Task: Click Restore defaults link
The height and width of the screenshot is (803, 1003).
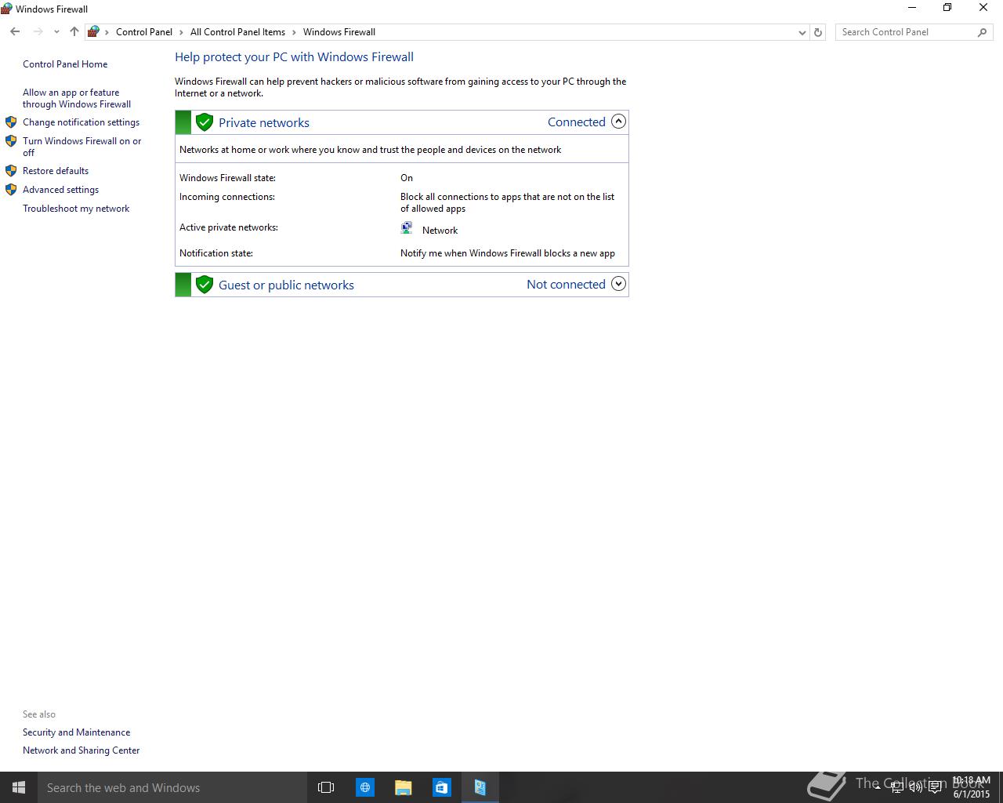Action: pyautogui.click(x=56, y=171)
